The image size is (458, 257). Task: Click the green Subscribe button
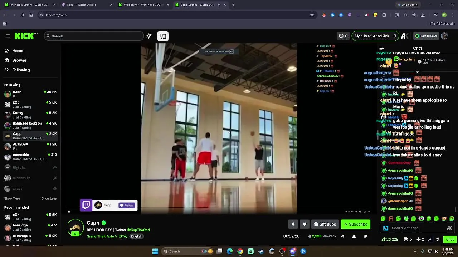[356, 224]
